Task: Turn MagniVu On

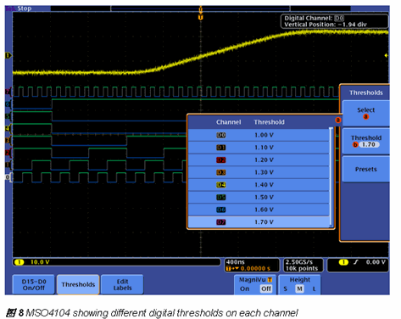Action: [x=245, y=288]
